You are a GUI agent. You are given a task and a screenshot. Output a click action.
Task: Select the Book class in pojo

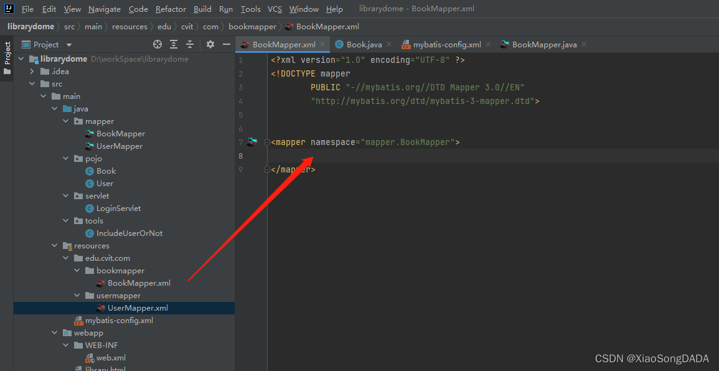[106, 171]
